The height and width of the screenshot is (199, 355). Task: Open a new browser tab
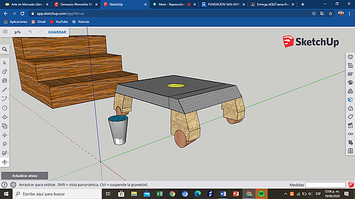[x=302, y=4]
